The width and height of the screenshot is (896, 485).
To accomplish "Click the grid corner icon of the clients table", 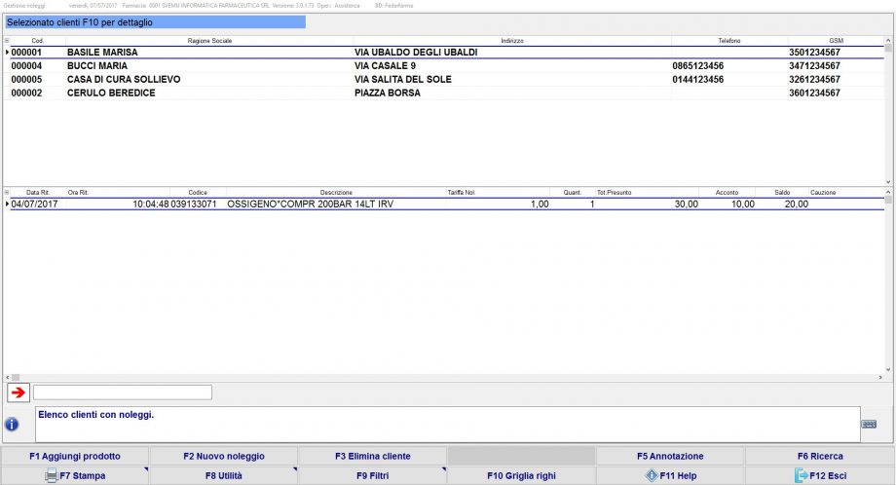I will 8,41.
